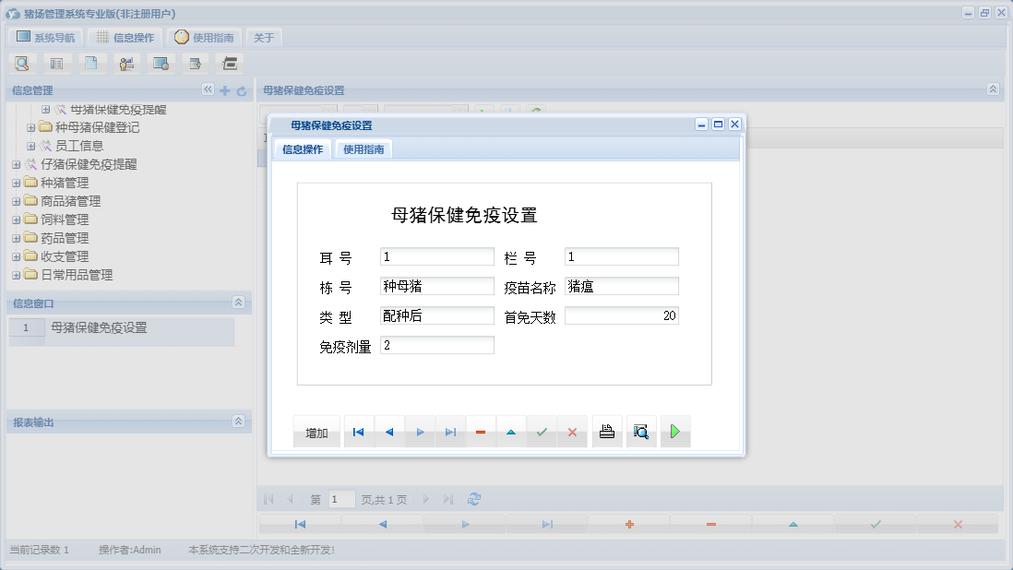The image size is (1013, 570).
Task: Click the next-record arrow in the bottom bar
Action: tap(465, 524)
